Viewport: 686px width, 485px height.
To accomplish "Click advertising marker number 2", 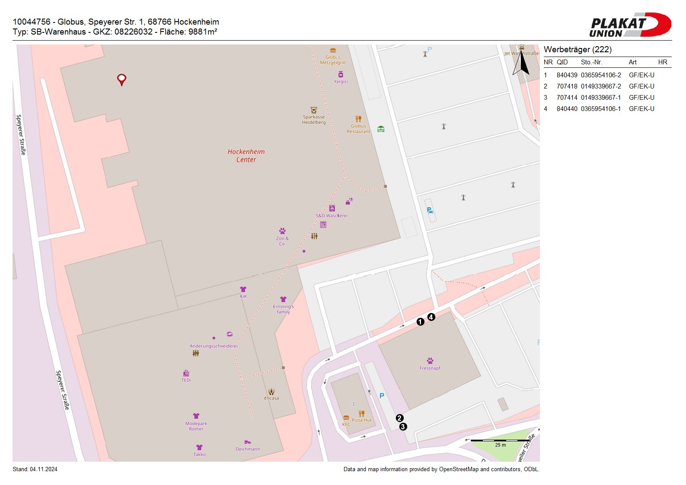I will click(399, 418).
